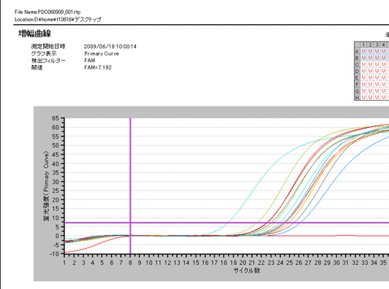Click well E3 unknown sample marker
Screen dimensions: 389x289
click(377, 78)
